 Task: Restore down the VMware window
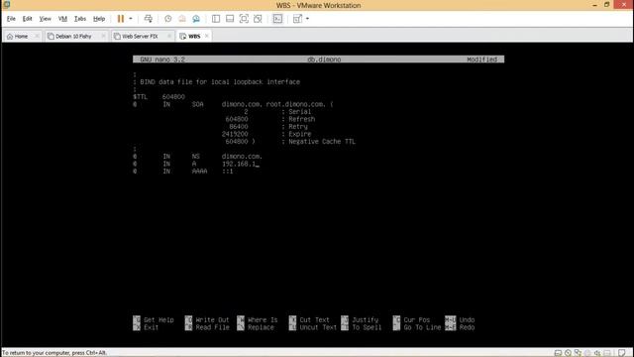point(607,5)
